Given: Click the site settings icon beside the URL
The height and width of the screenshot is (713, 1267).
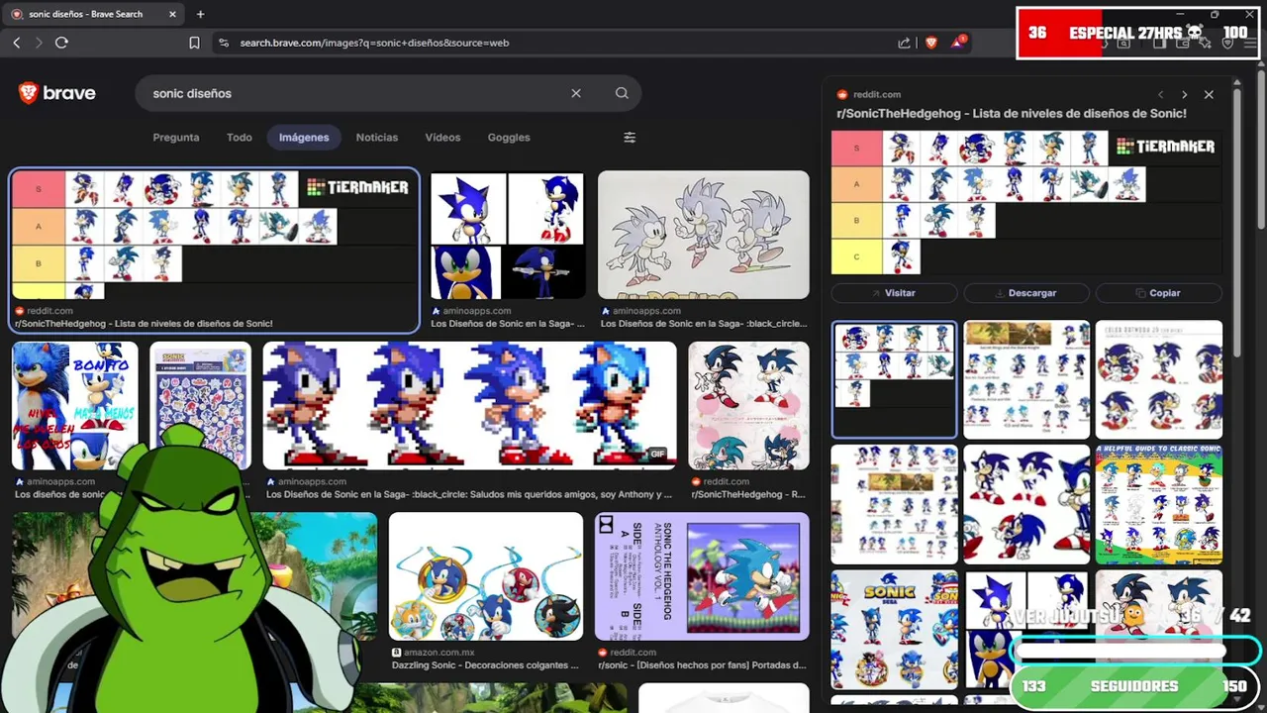Looking at the screenshot, I should 223,43.
